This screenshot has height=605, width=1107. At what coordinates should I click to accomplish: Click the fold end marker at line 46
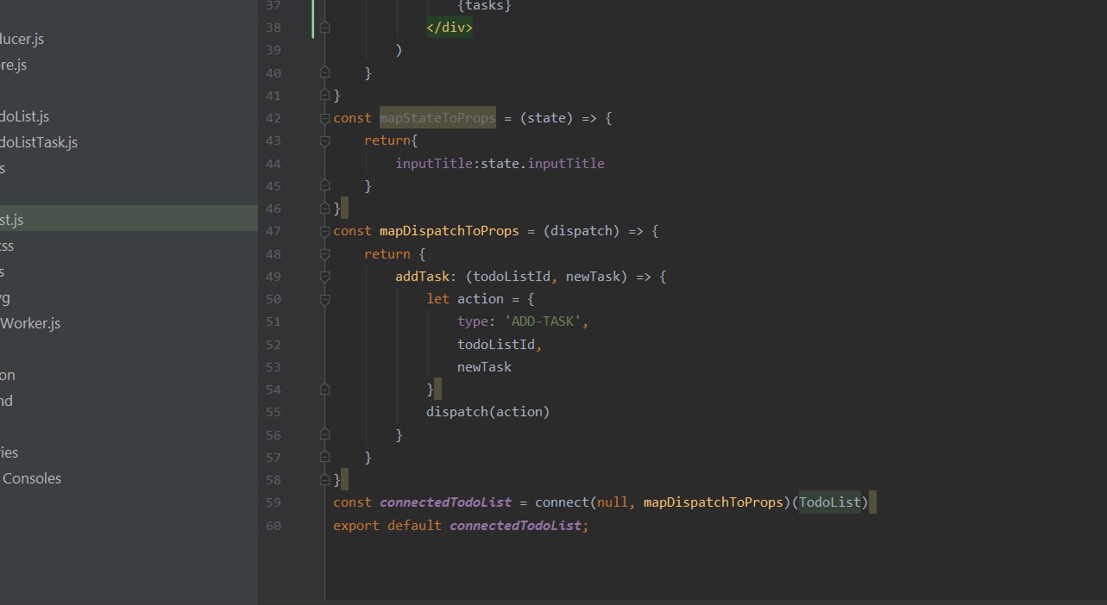[324, 209]
